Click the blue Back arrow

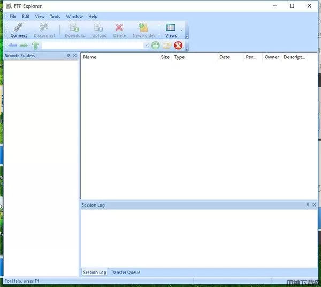click(12, 46)
